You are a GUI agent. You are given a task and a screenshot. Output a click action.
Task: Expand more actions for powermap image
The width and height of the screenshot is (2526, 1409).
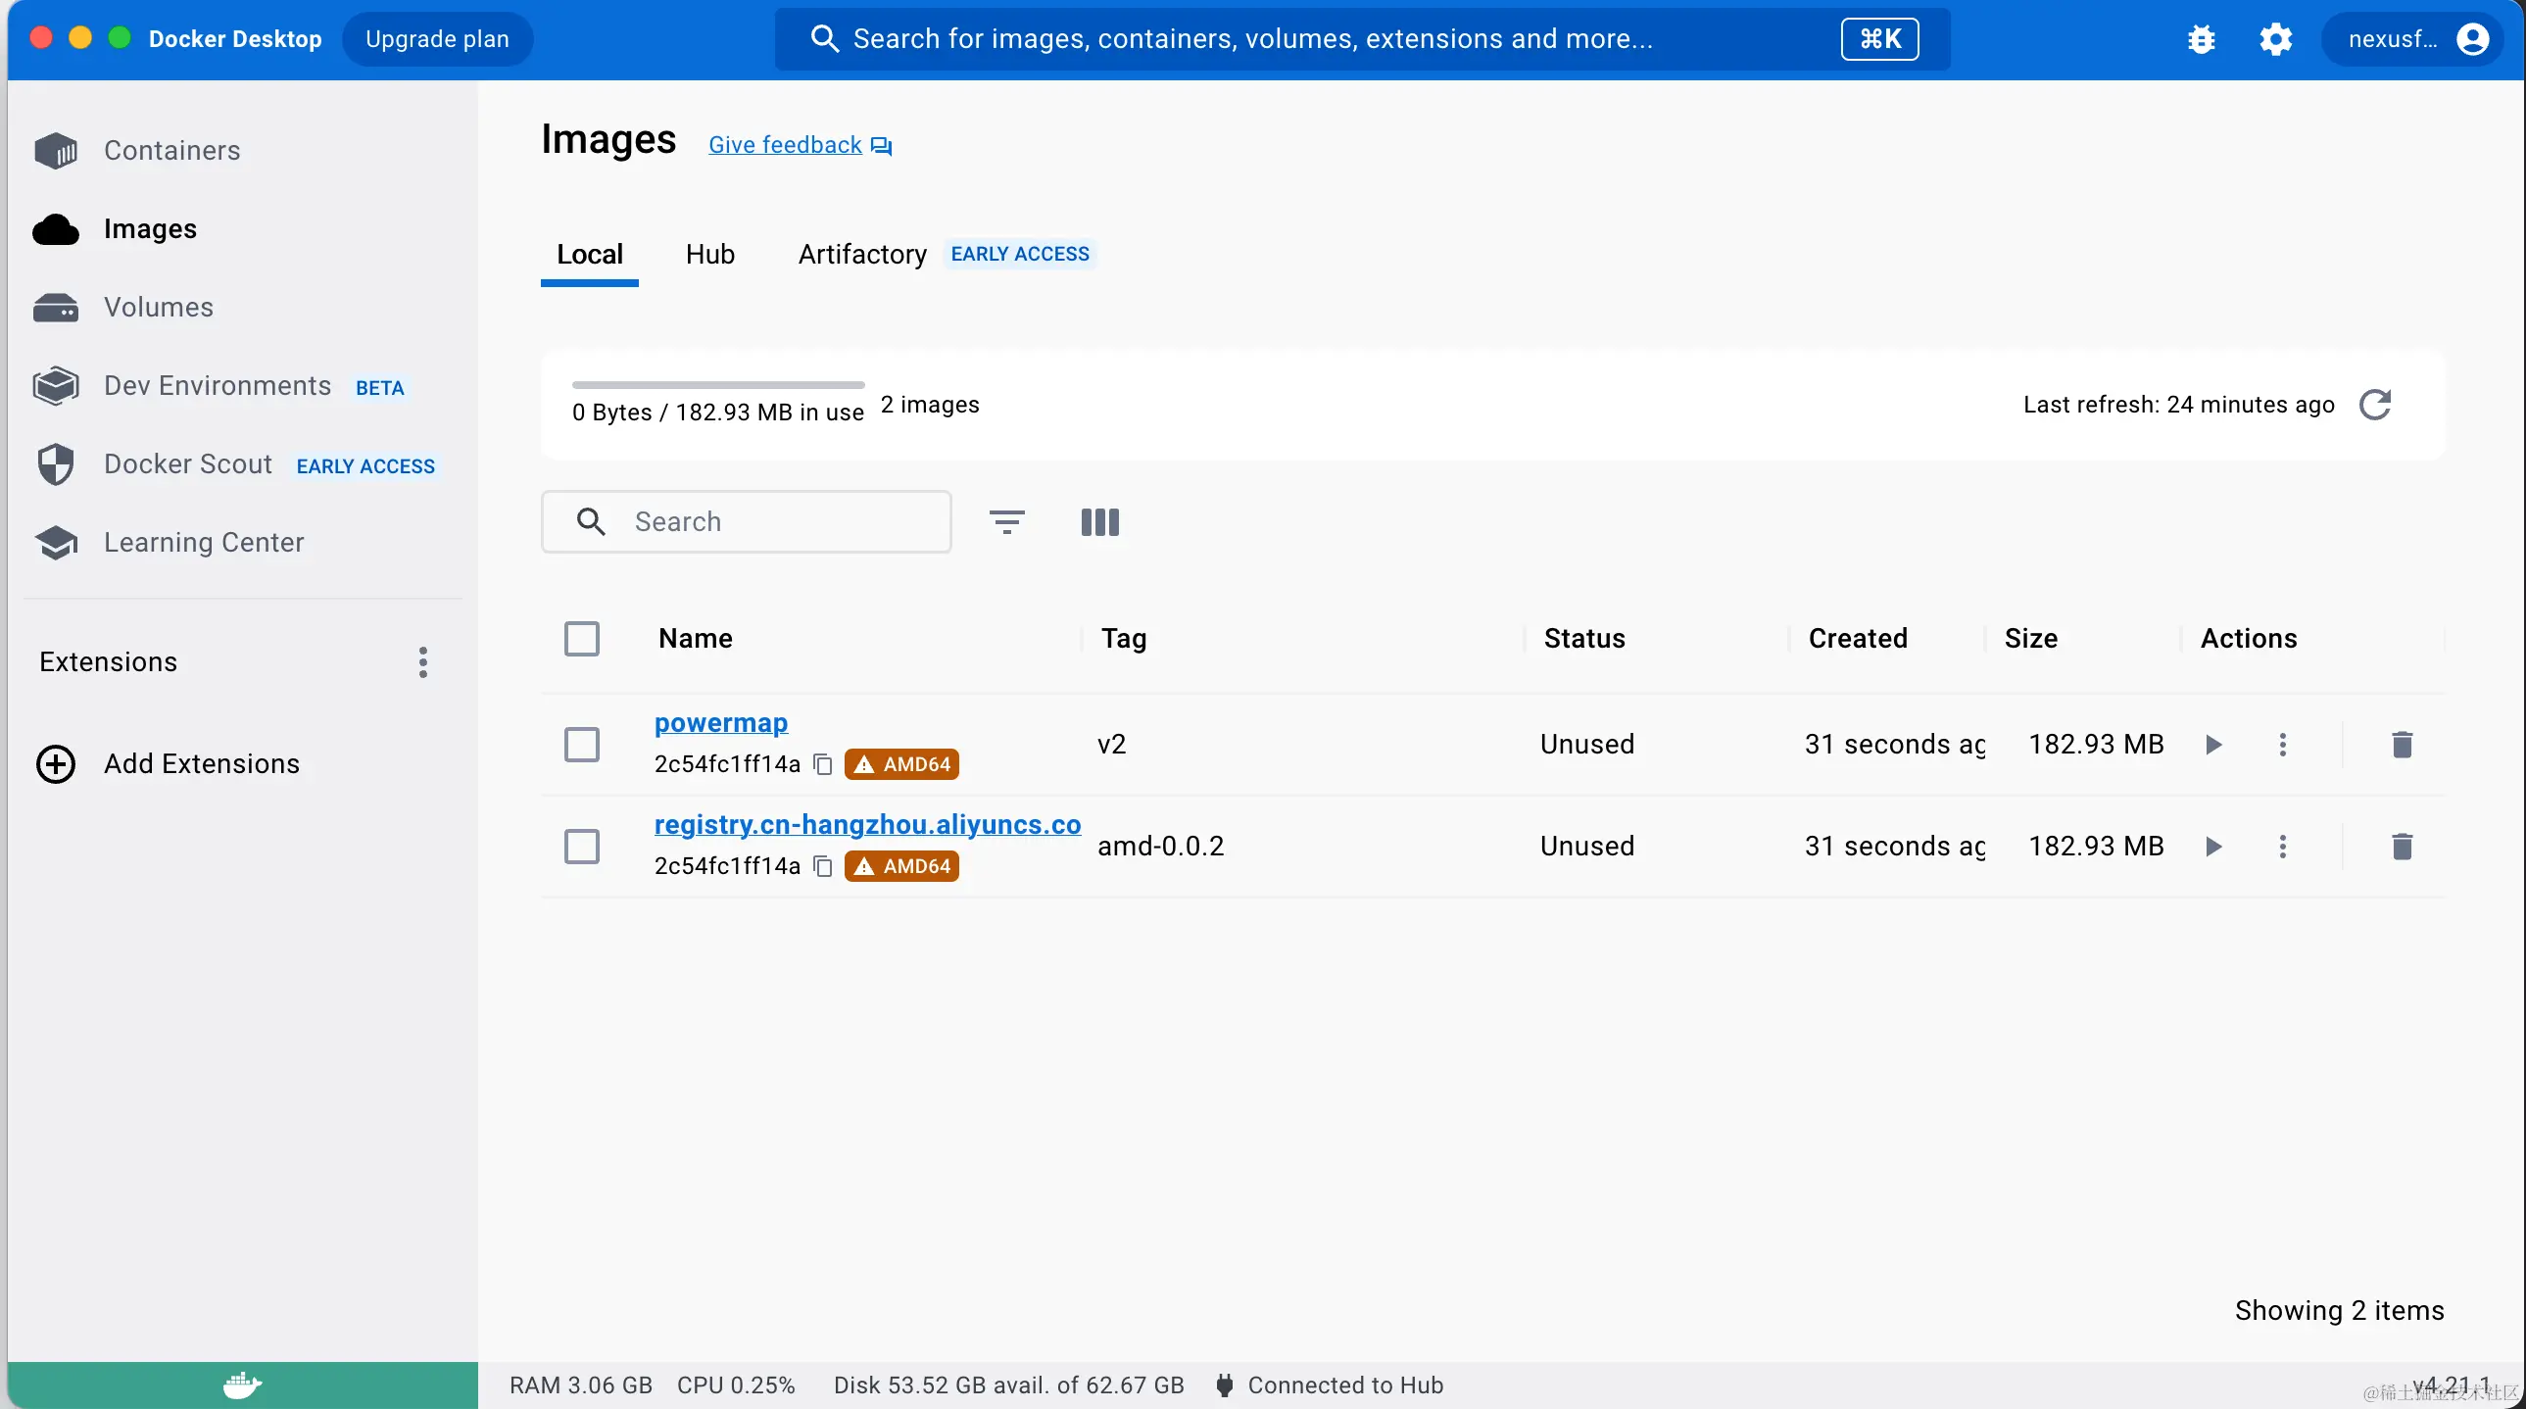point(2282,745)
